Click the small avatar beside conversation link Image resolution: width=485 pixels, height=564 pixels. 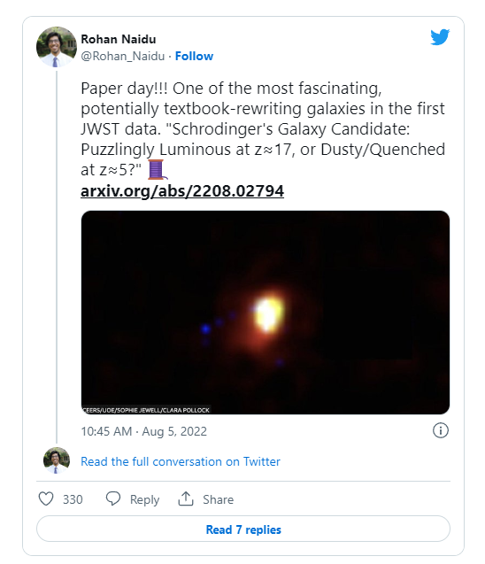click(57, 460)
